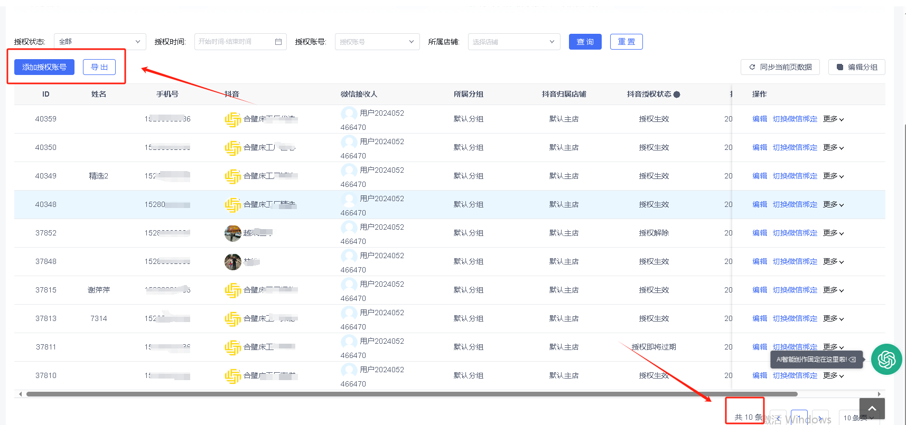Click the right arrow of the horizontal scrollbar
The height and width of the screenshot is (425, 906).
pyautogui.click(x=879, y=394)
